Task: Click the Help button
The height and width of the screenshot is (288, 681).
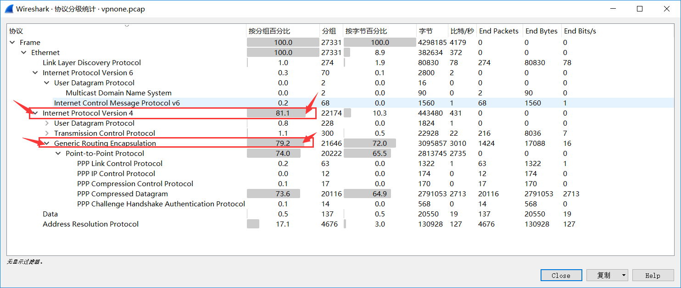Action: (x=652, y=275)
